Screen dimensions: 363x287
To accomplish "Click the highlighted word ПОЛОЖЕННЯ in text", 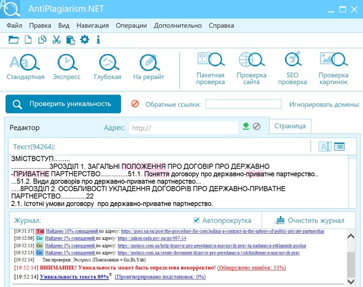I will (144, 166).
